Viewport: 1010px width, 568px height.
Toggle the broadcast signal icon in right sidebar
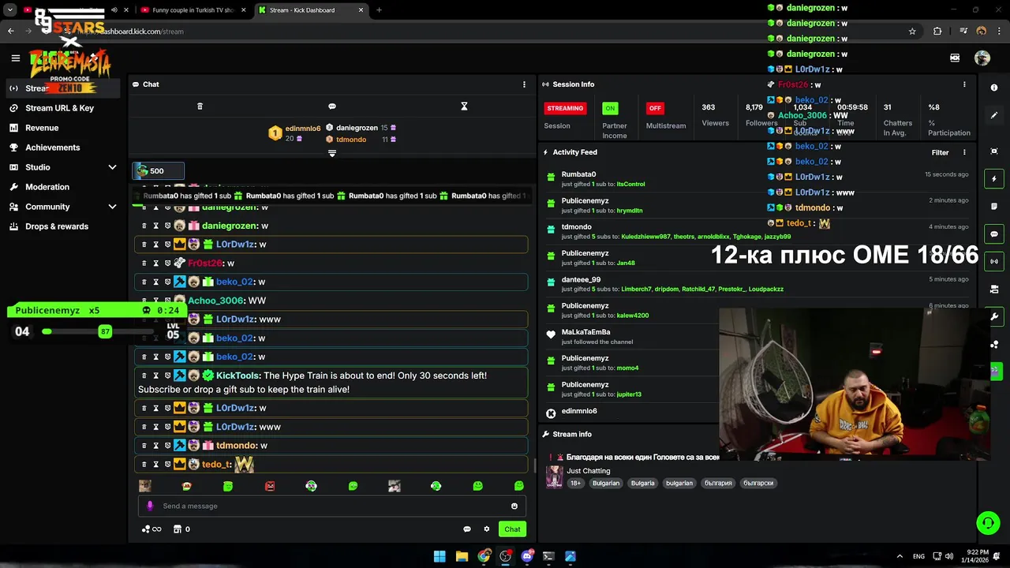(994, 261)
